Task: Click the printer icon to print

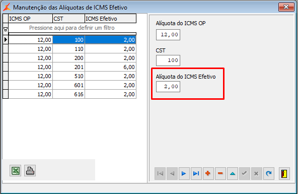Action: pyautogui.click(x=30, y=171)
